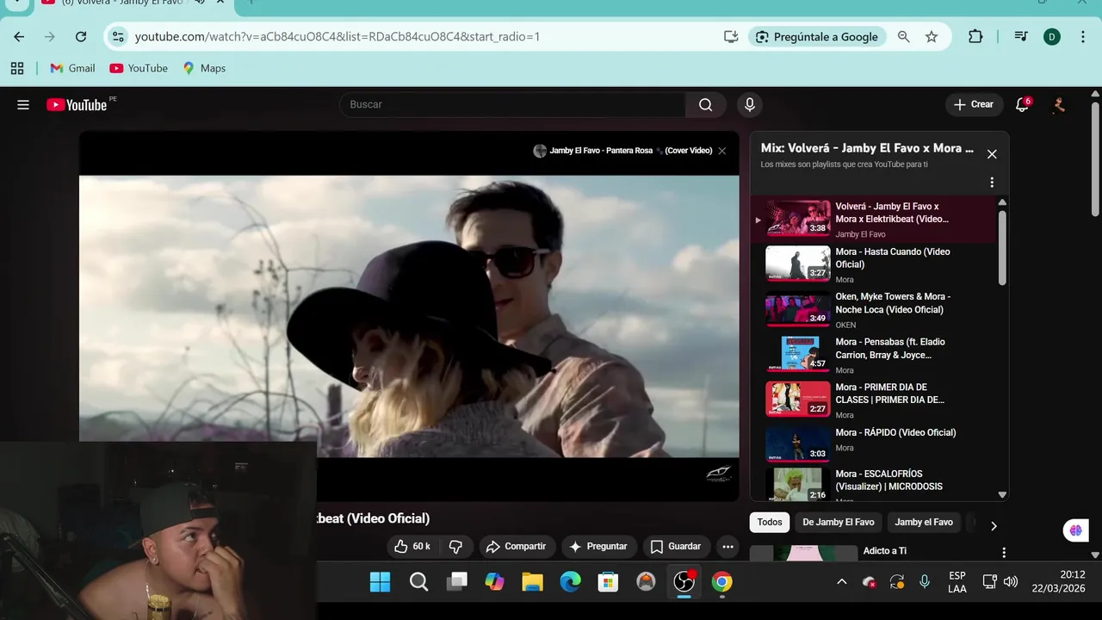Start voice search with the microphone icon

[x=750, y=104]
